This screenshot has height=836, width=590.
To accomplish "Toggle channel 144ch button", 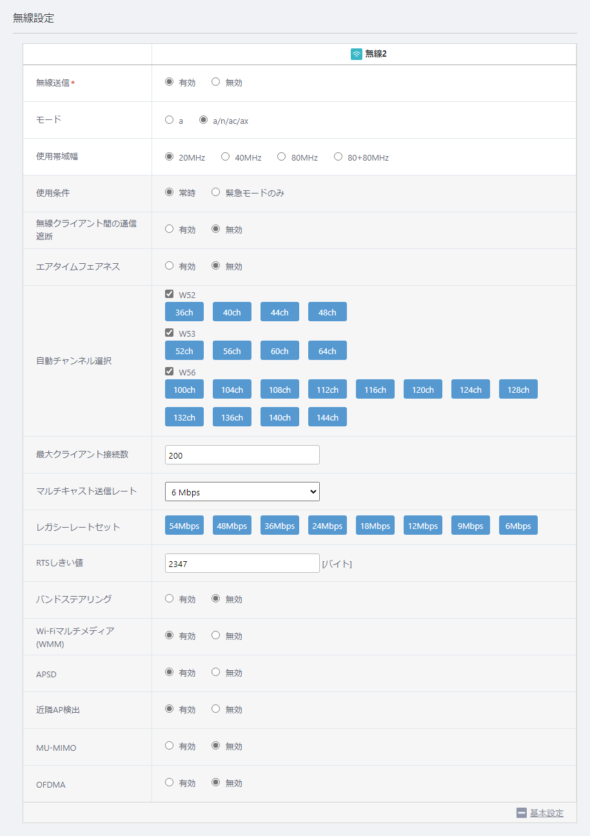I will [x=328, y=417].
